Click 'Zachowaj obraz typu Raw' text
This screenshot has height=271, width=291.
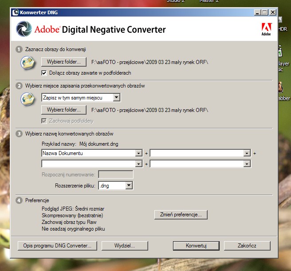(69, 222)
